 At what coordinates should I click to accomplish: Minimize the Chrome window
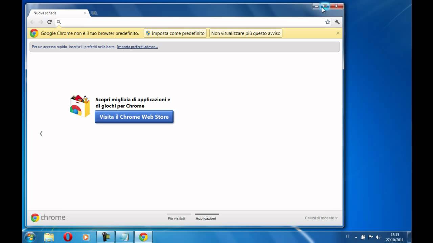coord(317,6)
